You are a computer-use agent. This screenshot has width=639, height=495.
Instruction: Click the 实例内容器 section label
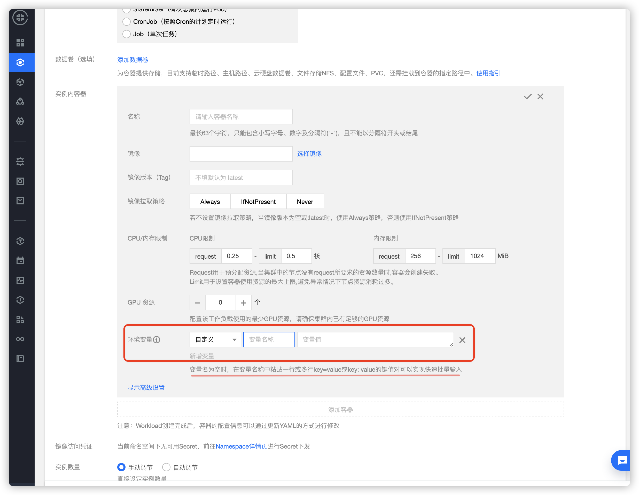(x=71, y=94)
